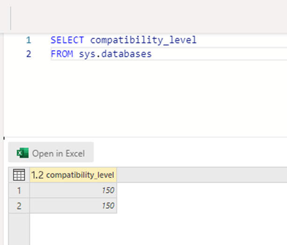
Task: Select the compatibility_level column header
Action: (80, 175)
